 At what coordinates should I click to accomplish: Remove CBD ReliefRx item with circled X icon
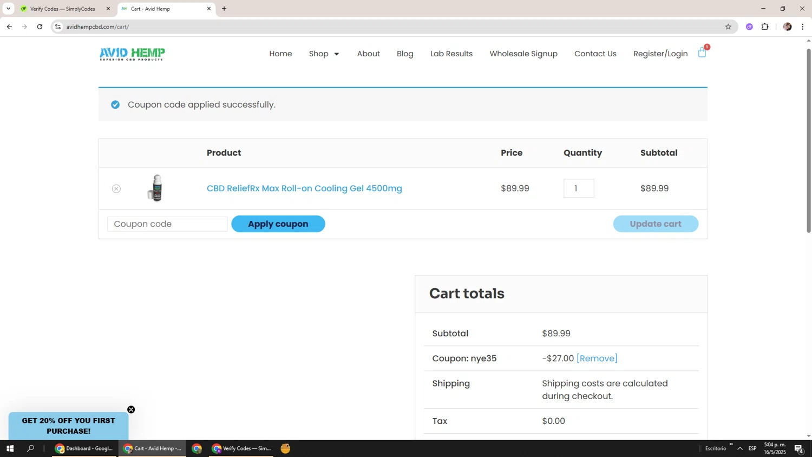coord(116,188)
